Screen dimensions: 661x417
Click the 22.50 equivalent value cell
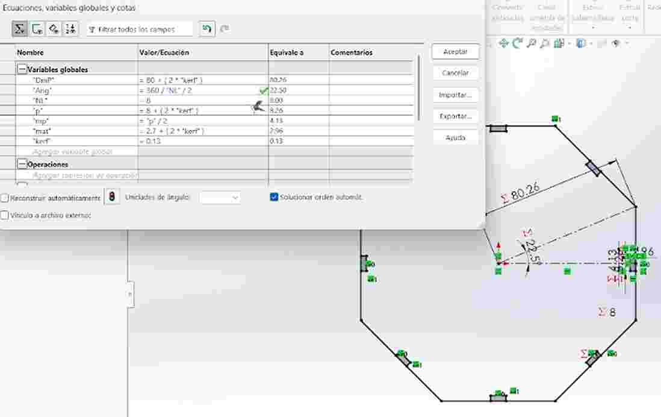[x=299, y=90]
